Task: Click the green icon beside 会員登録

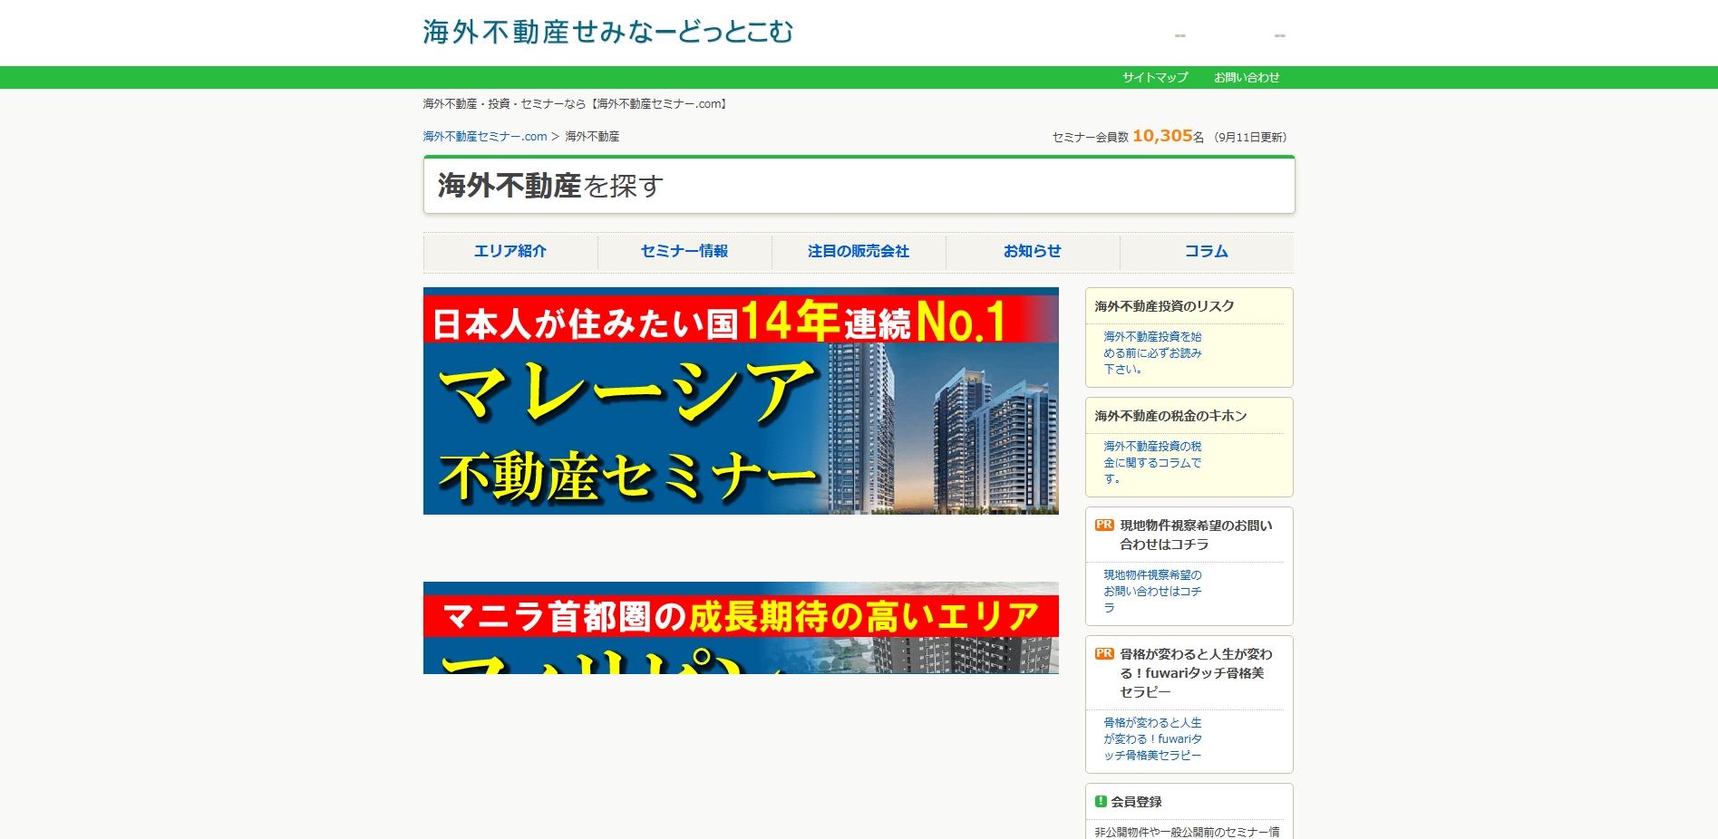Action: point(1101,802)
